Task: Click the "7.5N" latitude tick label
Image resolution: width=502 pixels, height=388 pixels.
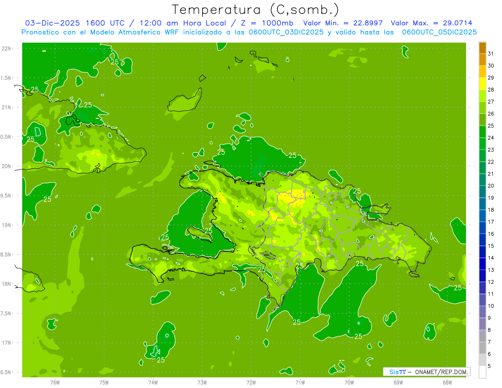Action: [6, 313]
